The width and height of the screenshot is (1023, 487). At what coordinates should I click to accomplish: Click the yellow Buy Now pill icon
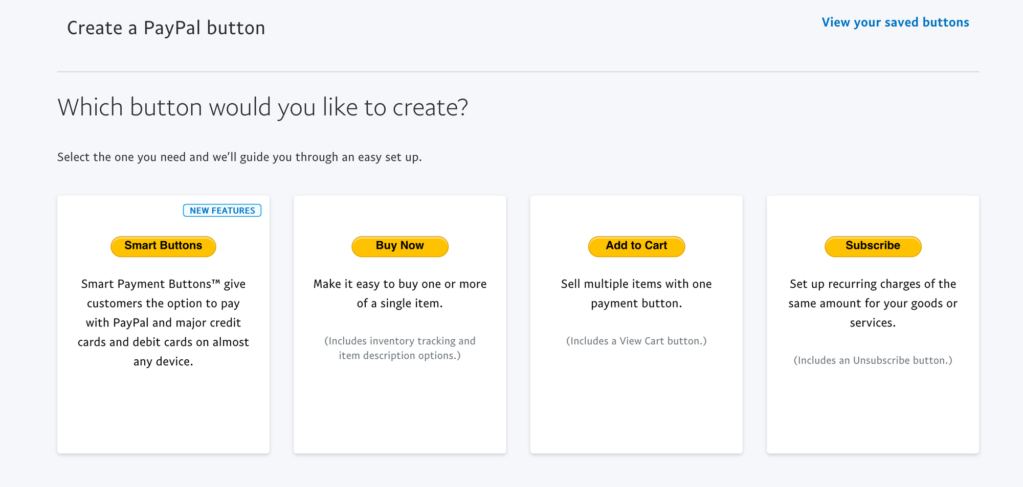[x=399, y=246]
